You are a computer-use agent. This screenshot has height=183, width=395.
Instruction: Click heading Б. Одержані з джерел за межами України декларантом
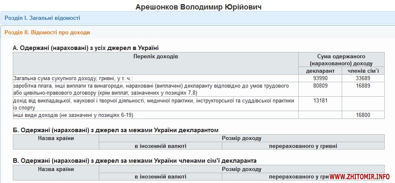pyautogui.click(x=116, y=130)
